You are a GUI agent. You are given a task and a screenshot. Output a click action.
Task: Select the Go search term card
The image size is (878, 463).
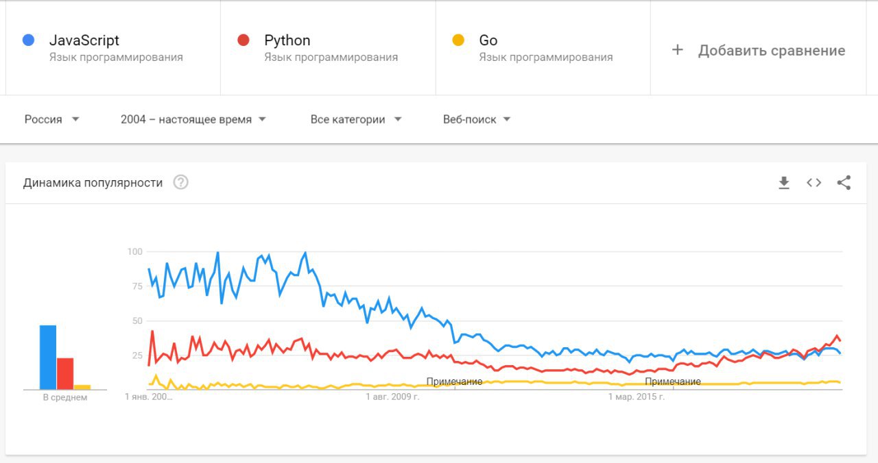tap(543, 48)
